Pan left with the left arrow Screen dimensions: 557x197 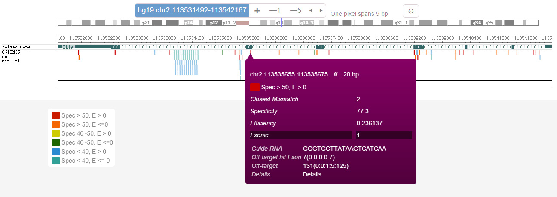(x=311, y=10)
